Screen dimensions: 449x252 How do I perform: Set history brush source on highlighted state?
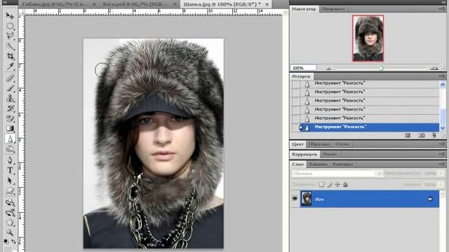(295, 127)
